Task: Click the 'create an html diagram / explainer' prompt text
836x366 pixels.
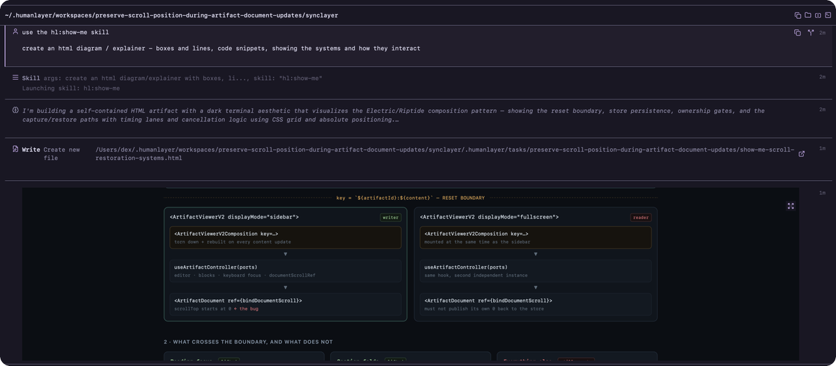Action: (221, 48)
